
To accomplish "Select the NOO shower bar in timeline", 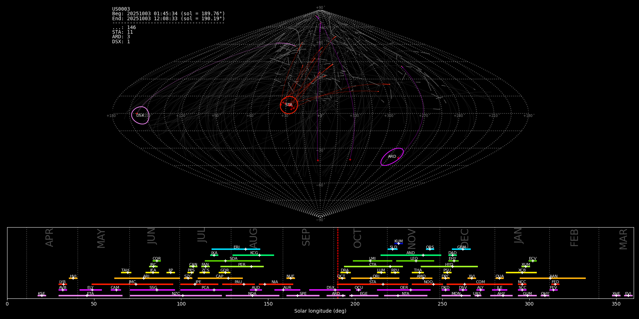I will 427,284.
